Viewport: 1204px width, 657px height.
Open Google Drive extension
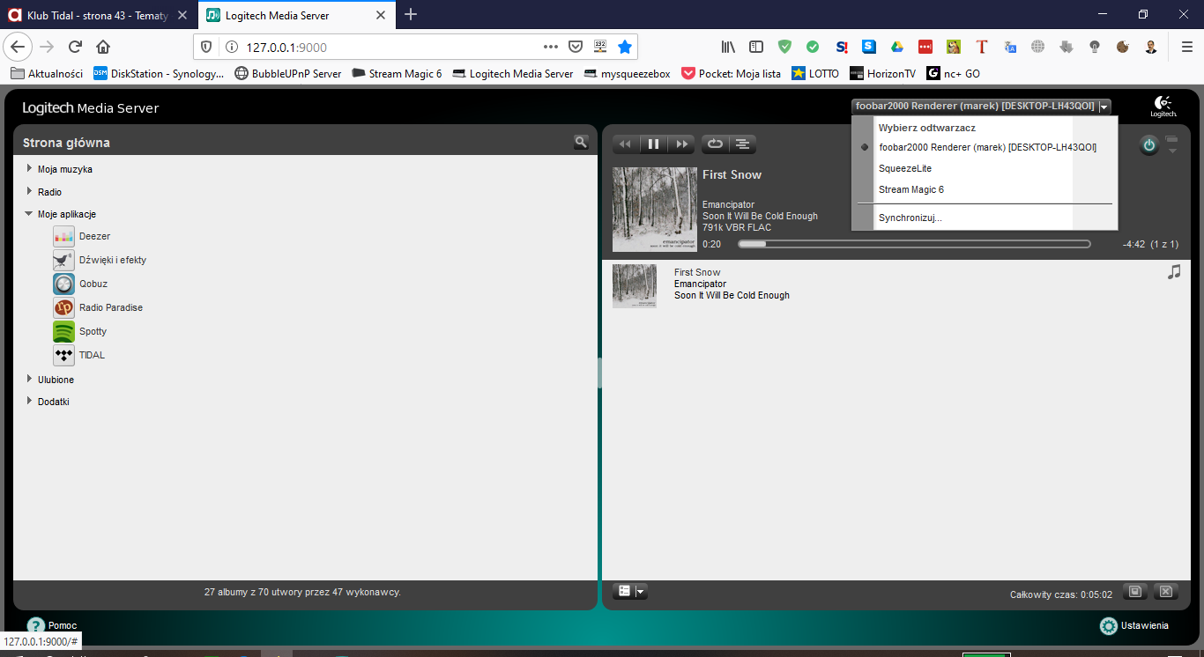(x=897, y=47)
